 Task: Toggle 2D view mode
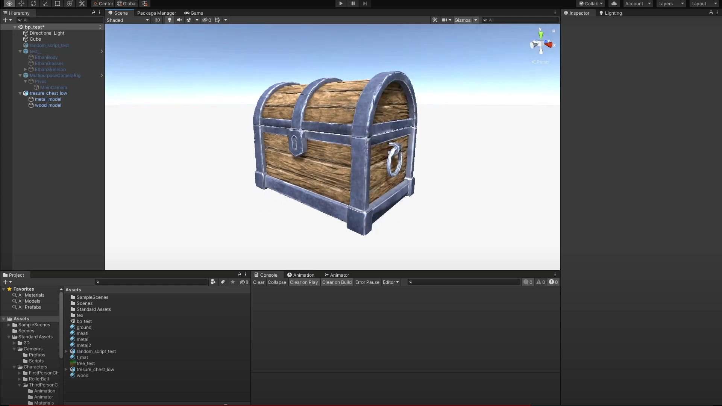click(x=157, y=20)
